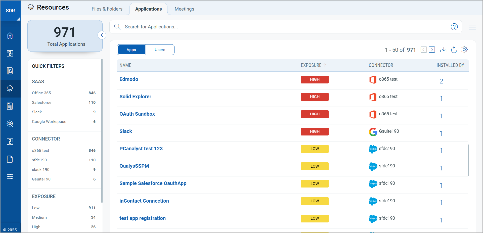Viewport: 483px width, 233px height.
Task: Click installed-by count for OAuth Sandbox
Action: click(441, 116)
